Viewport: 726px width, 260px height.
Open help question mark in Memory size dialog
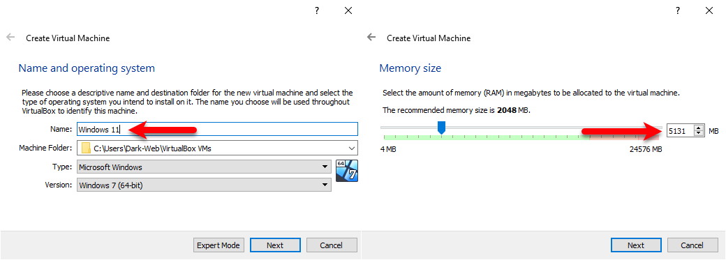pos(678,10)
